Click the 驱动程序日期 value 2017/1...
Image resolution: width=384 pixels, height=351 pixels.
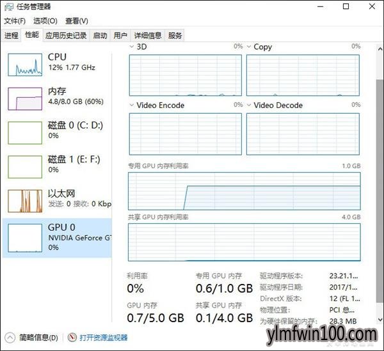tap(343, 287)
